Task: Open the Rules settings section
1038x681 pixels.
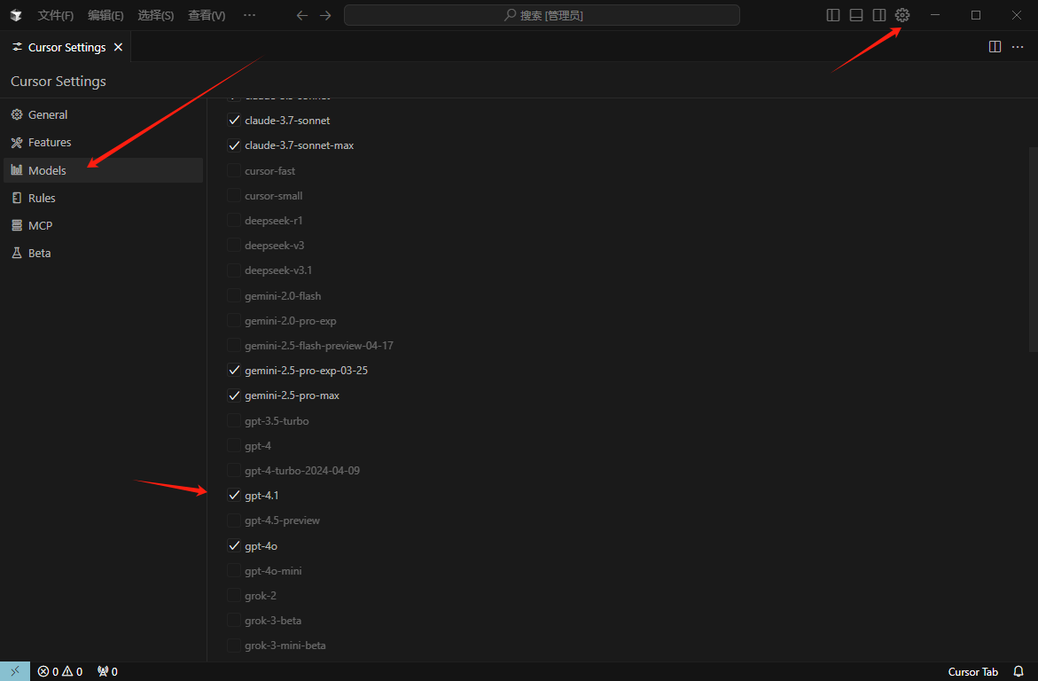Action: pos(104,198)
